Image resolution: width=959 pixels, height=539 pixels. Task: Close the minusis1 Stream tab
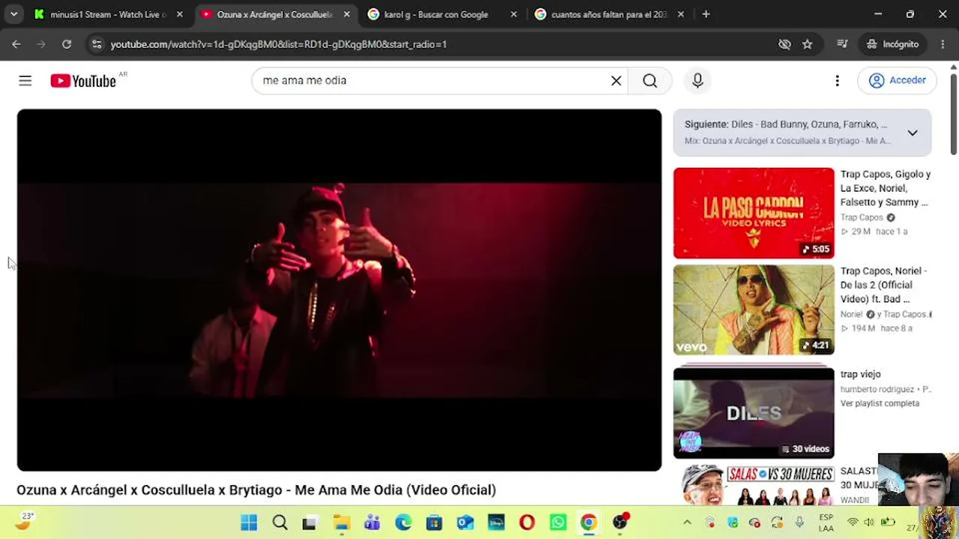point(179,14)
